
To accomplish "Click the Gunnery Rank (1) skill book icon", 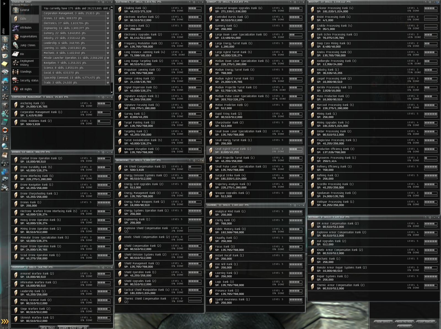I will 211,27.
